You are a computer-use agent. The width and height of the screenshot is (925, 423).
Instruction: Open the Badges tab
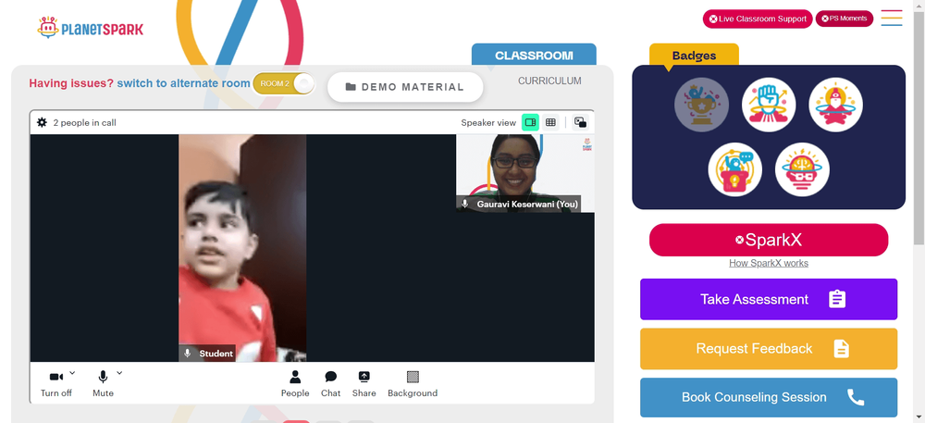(x=694, y=56)
